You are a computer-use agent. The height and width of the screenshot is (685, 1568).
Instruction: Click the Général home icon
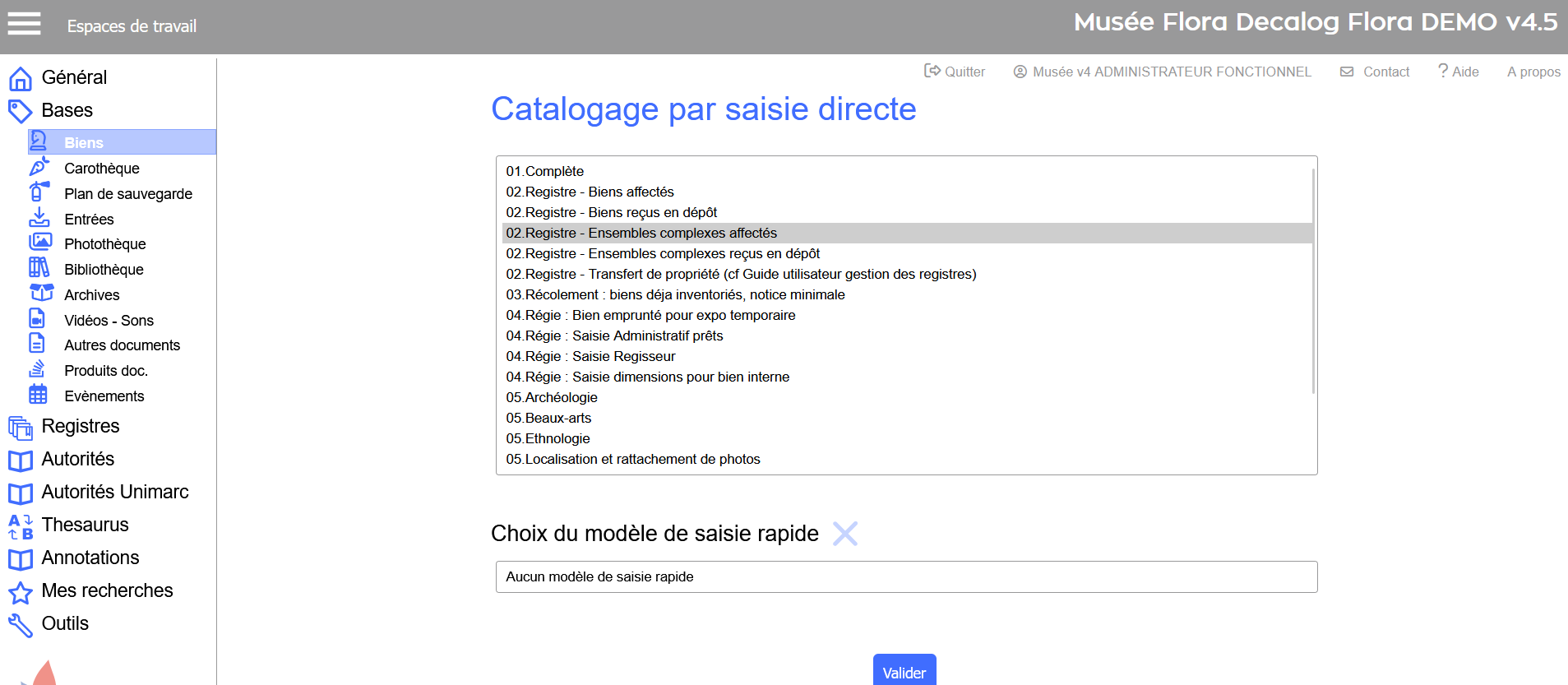pos(21,78)
